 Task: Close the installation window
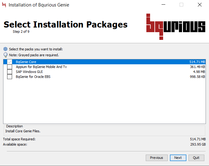click(x=200, y=5)
